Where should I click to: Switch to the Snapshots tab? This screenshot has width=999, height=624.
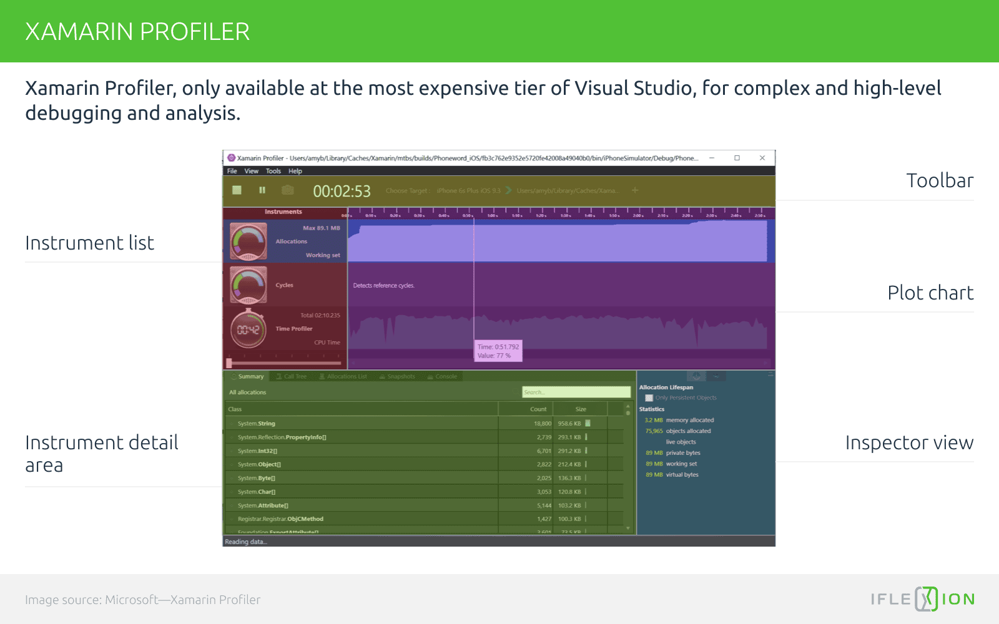pos(397,376)
